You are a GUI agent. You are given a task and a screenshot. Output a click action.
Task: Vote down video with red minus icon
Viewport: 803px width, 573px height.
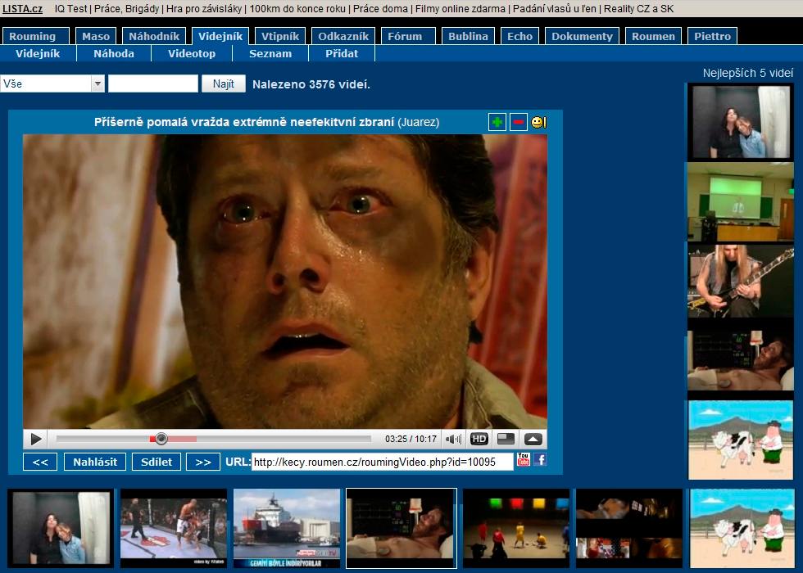[518, 122]
